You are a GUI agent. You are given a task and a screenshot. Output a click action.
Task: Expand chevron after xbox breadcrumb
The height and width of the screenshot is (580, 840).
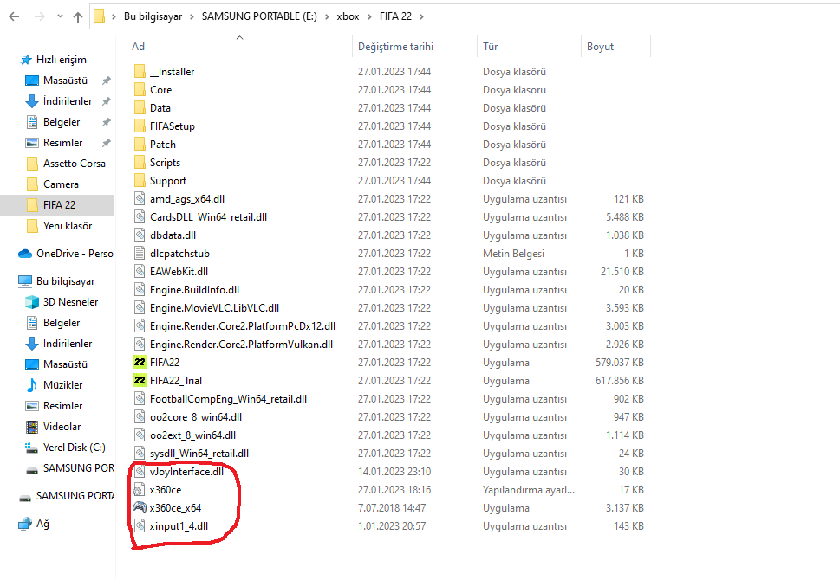pos(369,16)
